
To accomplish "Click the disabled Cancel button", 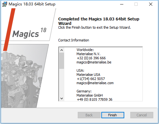I will coord(142,115).
